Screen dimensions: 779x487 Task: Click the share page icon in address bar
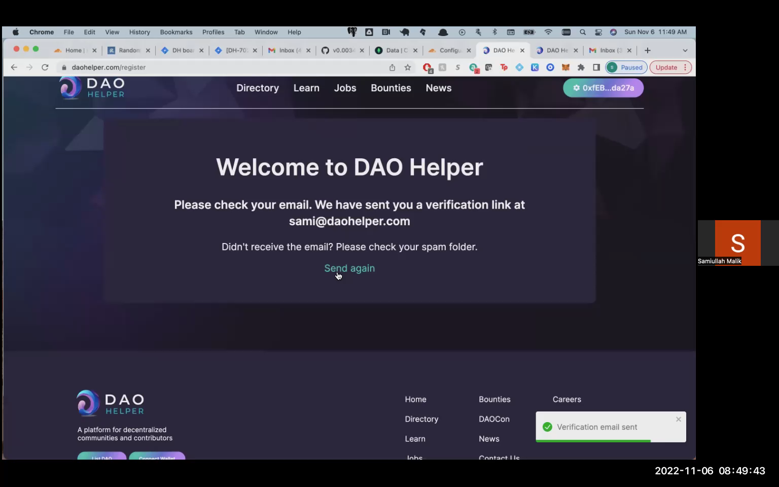click(x=392, y=67)
